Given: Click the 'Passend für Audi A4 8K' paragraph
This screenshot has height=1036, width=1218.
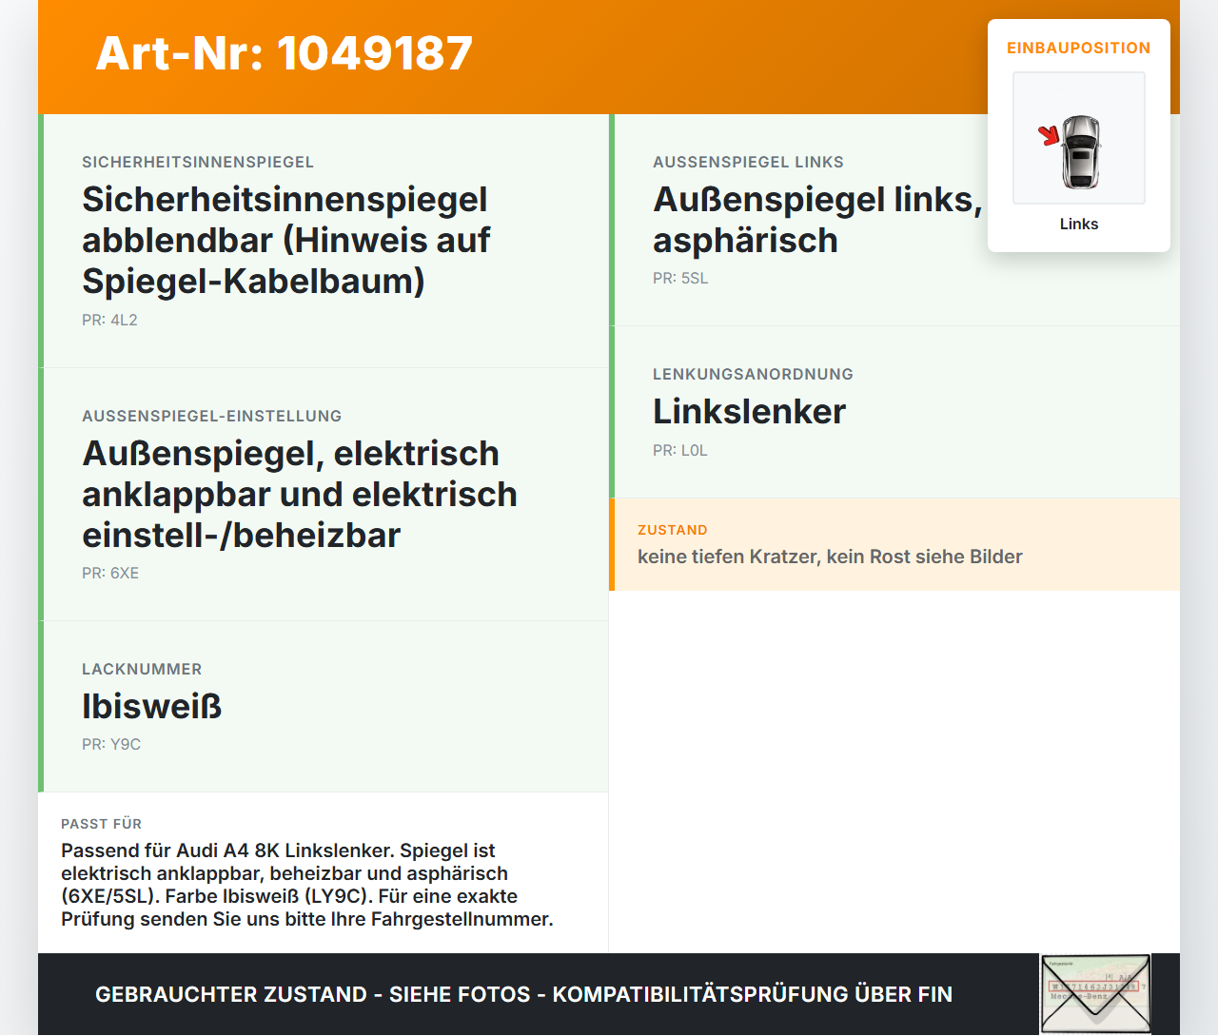Looking at the screenshot, I should tap(307, 885).
